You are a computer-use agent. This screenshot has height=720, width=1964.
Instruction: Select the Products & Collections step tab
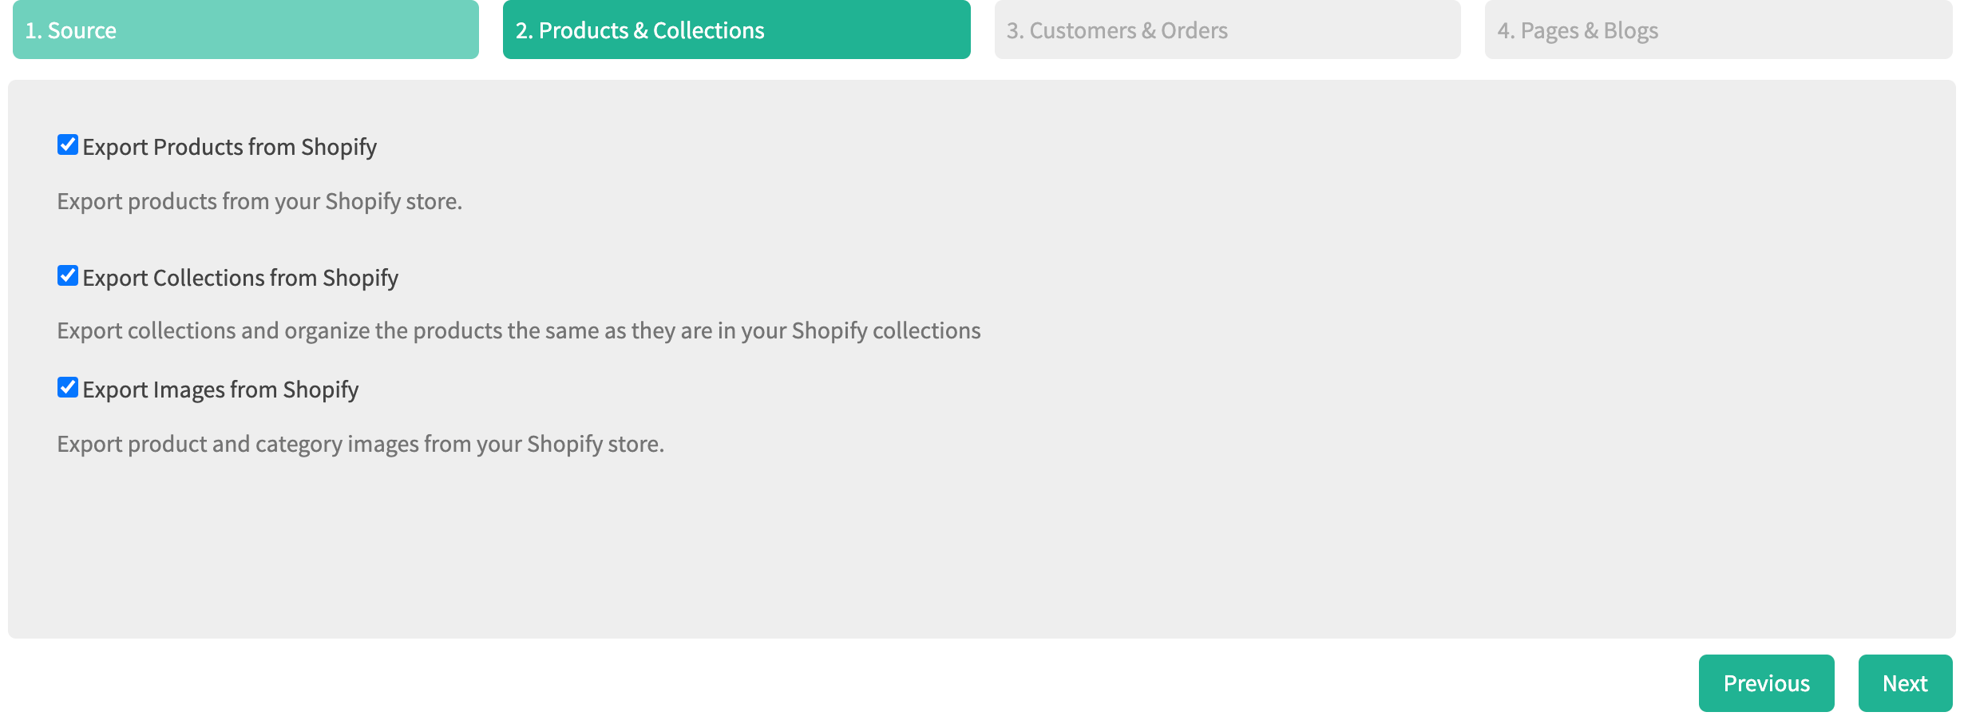point(736,30)
